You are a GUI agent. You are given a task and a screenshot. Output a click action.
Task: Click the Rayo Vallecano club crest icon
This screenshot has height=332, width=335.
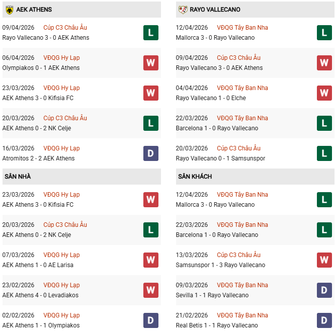tap(183, 10)
